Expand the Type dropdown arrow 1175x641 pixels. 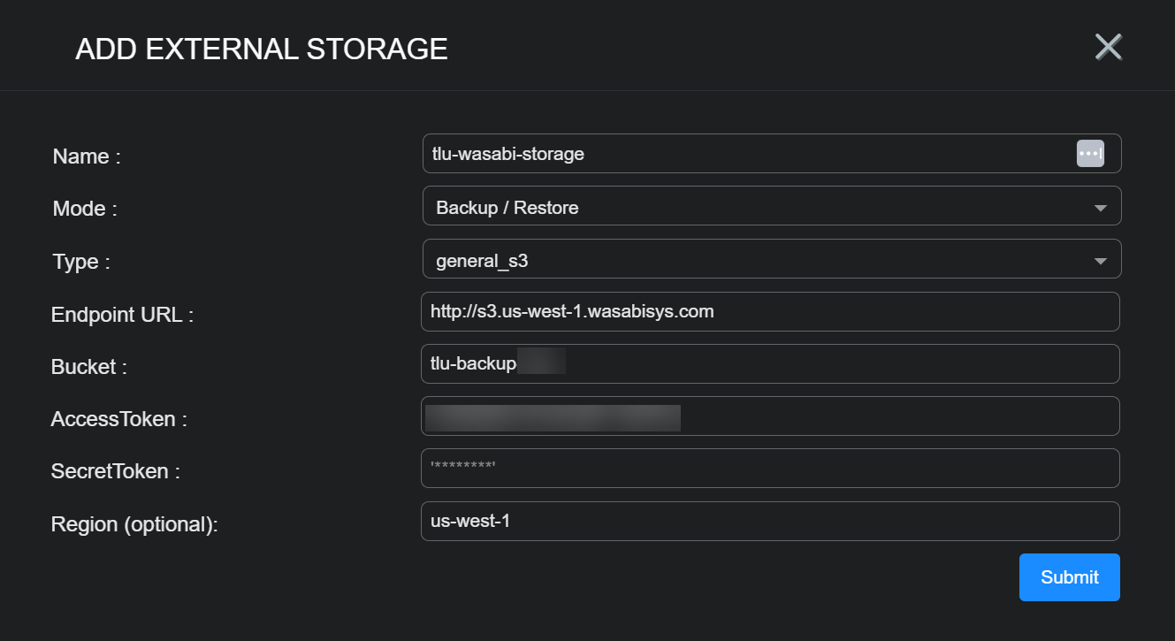click(1100, 261)
